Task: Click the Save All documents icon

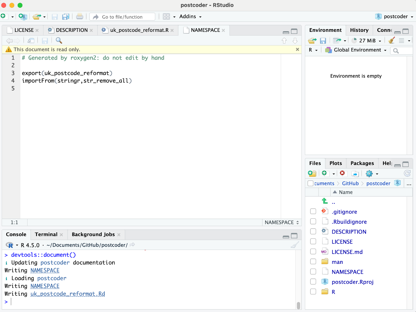Action: 66,16
